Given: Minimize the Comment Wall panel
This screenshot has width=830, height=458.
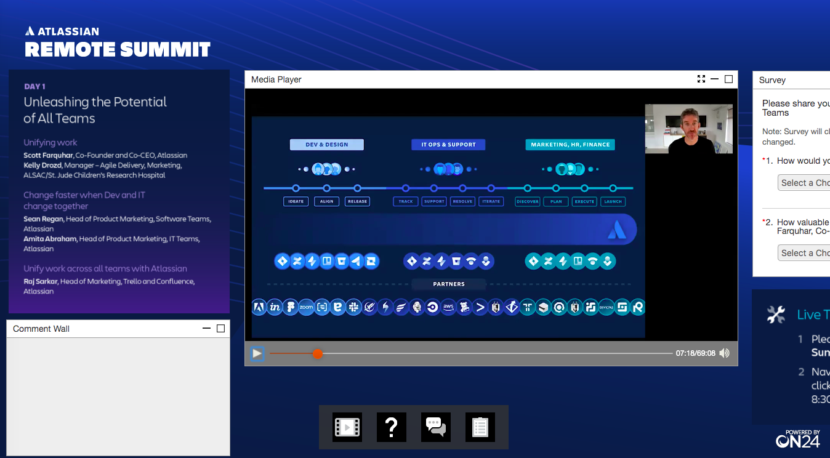Looking at the screenshot, I should pos(206,328).
